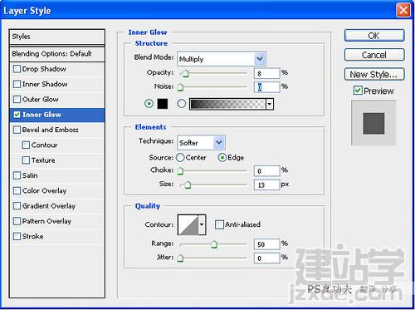The width and height of the screenshot is (415, 310).
Task: Select the solid color radio button
Action: click(149, 104)
